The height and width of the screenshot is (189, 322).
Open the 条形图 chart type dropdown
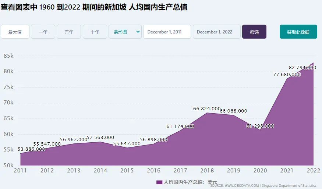(125, 32)
